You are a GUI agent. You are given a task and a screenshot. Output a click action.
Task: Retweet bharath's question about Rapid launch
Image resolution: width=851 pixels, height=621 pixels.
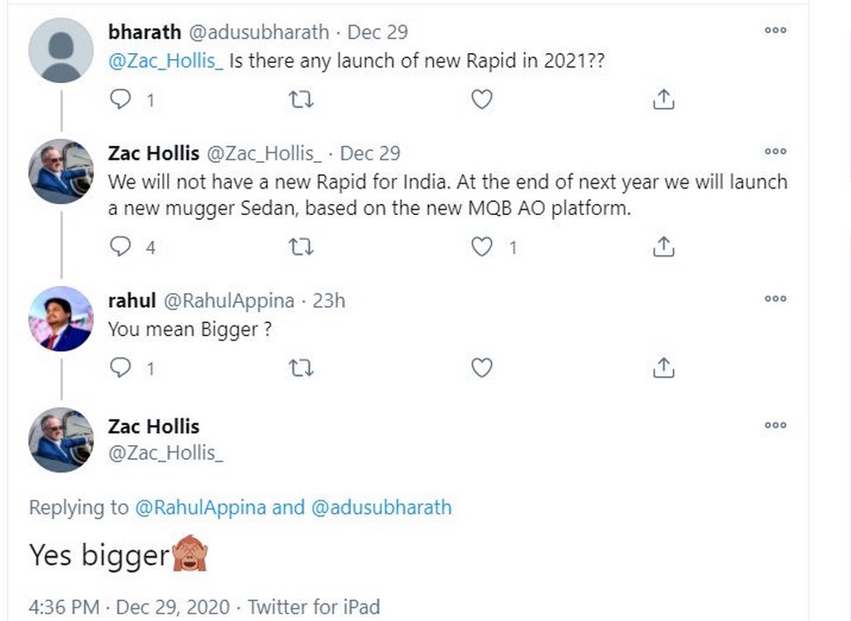[301, 100]
